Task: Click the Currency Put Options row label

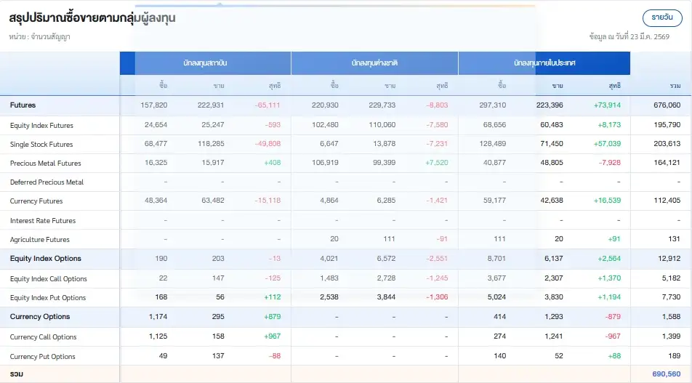Action: point(42,357)
